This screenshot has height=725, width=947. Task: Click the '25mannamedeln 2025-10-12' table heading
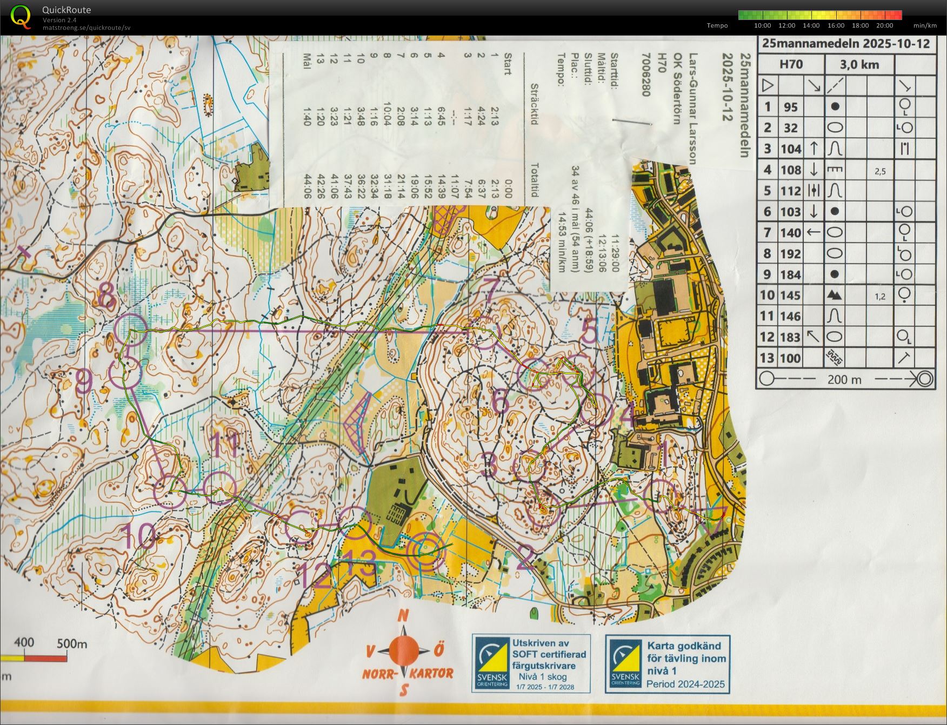click(846, 44)
